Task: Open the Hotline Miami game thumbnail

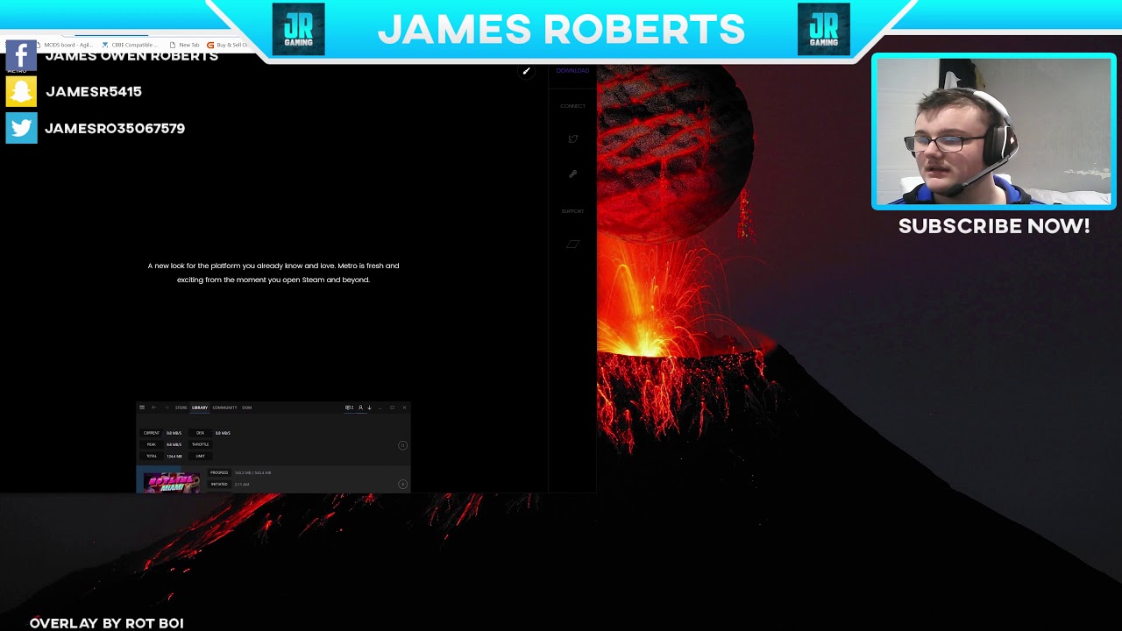Action: click(172, 482)
